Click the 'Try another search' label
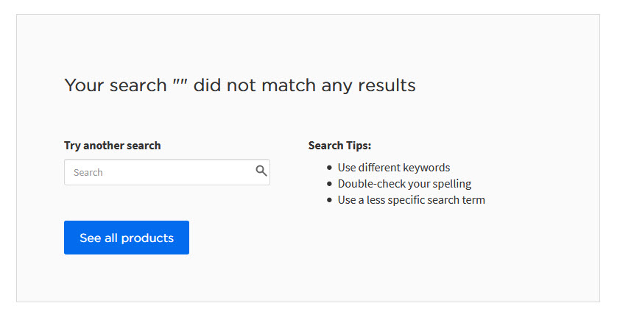Screen dimensions: 620x317 [x=113, y=146]
